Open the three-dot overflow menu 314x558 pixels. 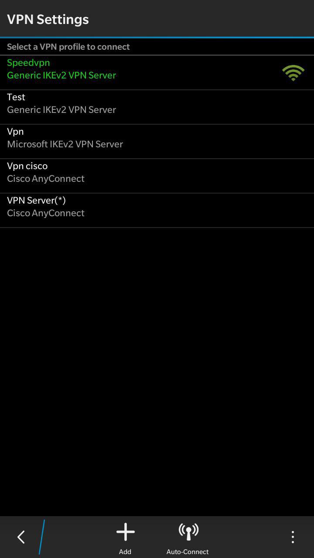(293, 537)
